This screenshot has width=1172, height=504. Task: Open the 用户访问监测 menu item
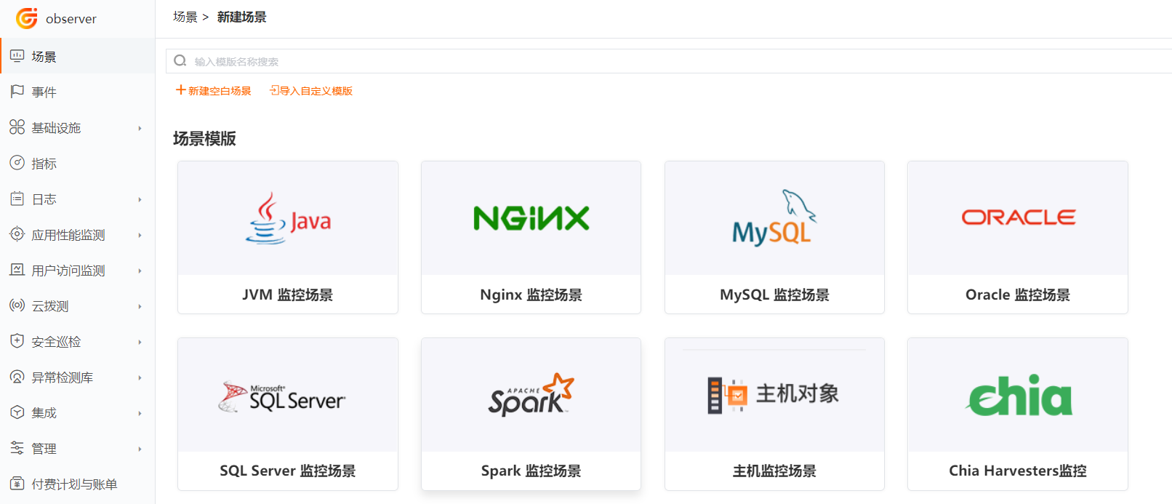pyautogui.click(x=68, y=271)
